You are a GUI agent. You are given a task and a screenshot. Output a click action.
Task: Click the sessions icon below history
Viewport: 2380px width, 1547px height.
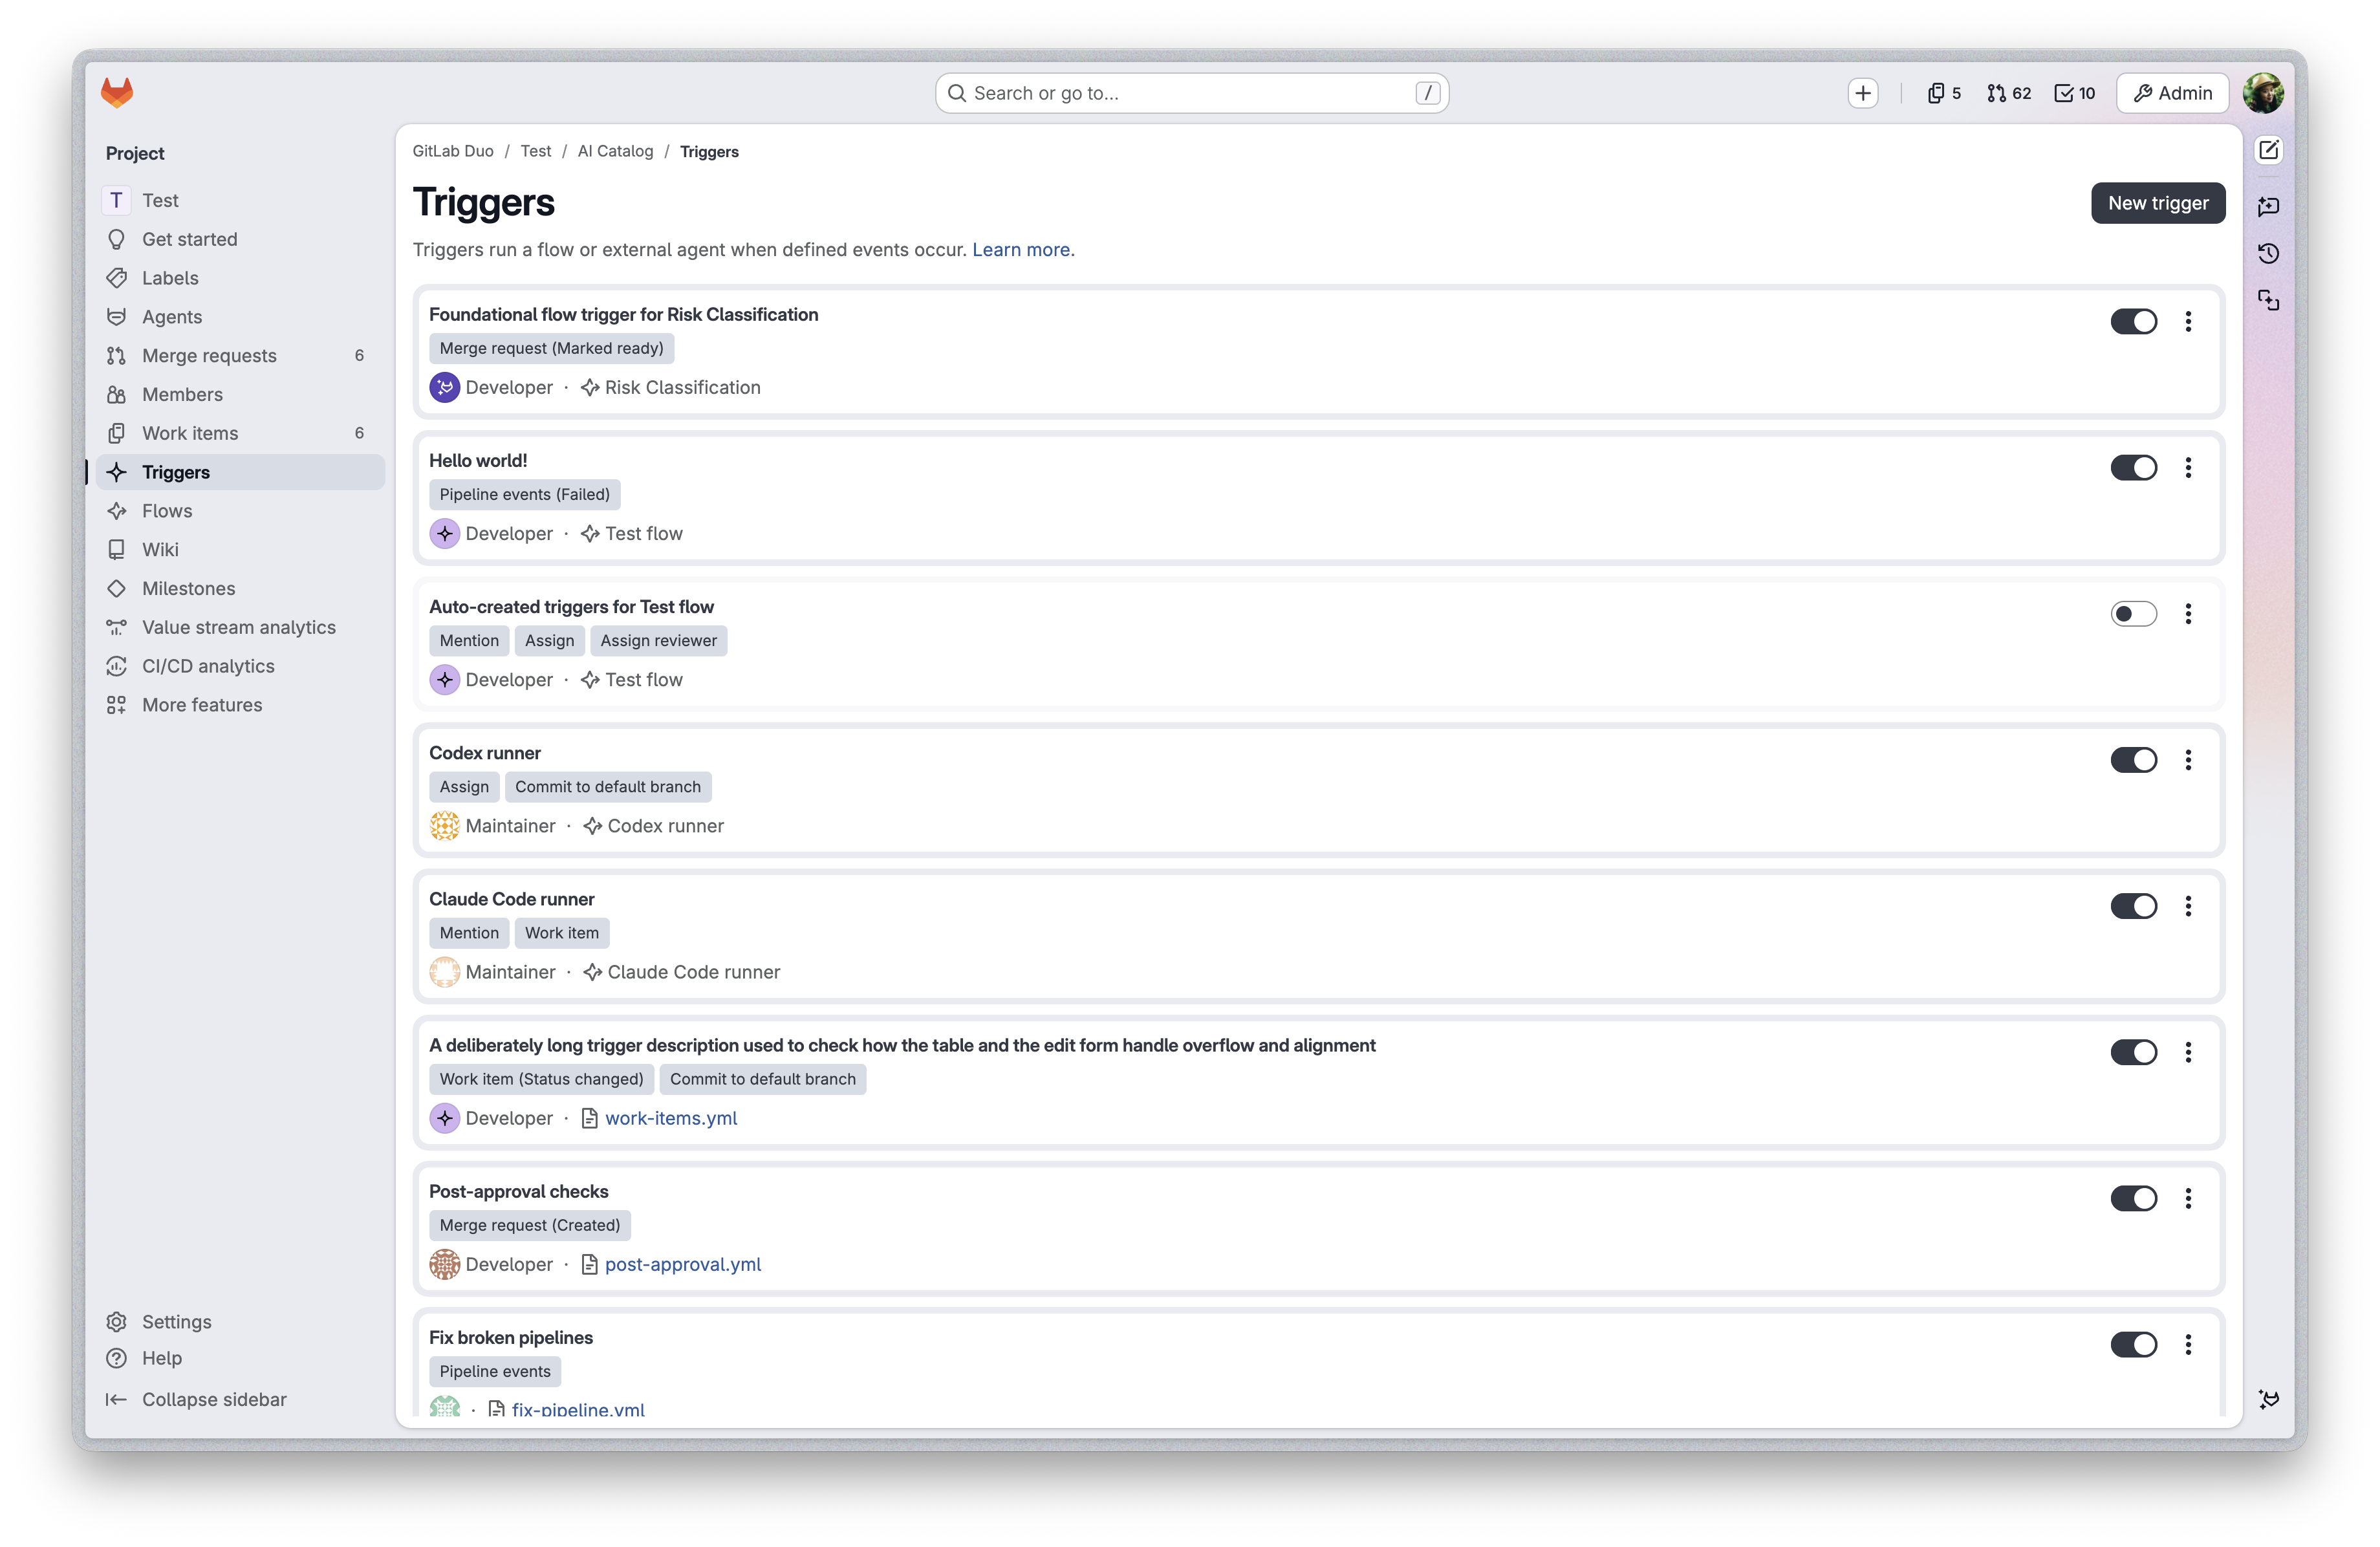2268,300
